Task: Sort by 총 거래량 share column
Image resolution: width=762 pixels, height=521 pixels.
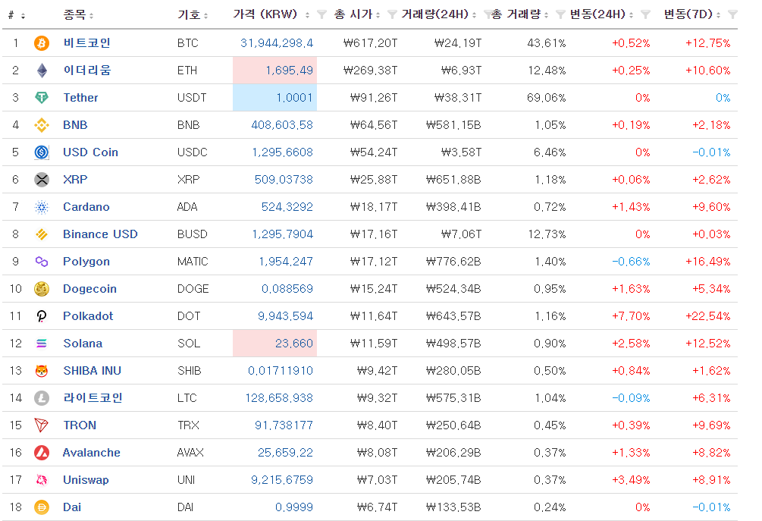Action: click(546, 16)
